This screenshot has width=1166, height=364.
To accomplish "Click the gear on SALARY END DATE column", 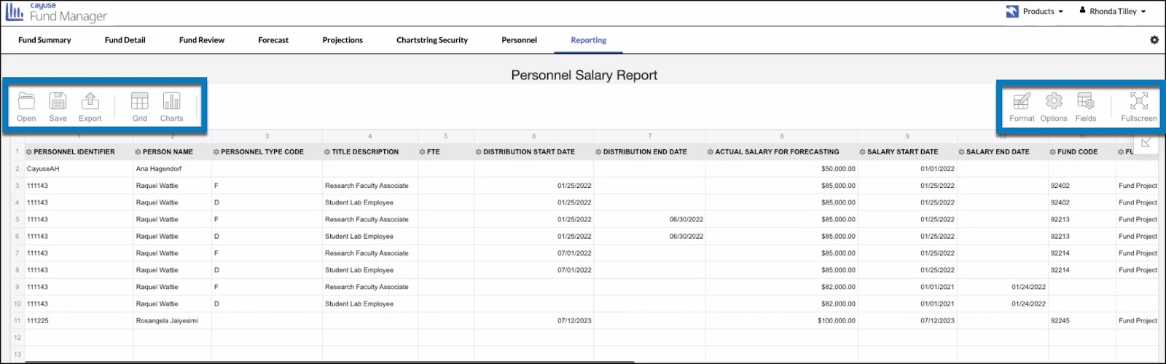I will click(x=961, y=152).
